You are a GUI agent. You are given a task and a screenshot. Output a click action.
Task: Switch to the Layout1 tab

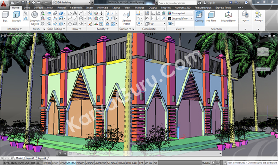point(30,158)
